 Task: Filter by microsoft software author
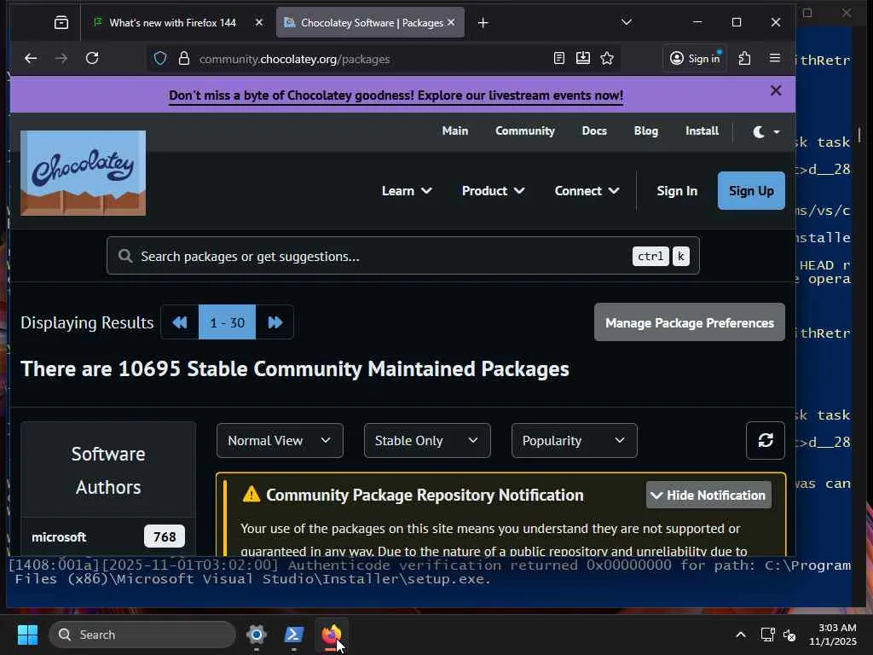pyautogui.click(x=59, y=537)
